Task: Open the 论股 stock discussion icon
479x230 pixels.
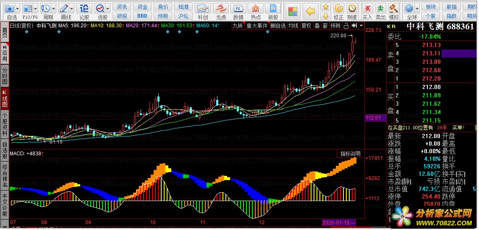Action: 84,8
